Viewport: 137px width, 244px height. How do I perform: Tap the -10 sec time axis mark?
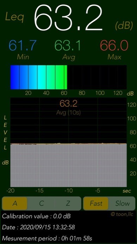pyautogui.click(x=68, y=190)
